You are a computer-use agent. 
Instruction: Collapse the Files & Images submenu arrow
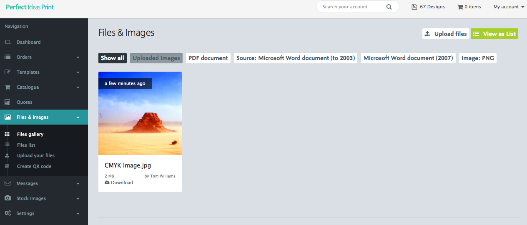pos(78,117)
